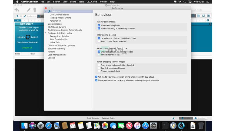
Task: Select Immediately filter list radio
Action: coord(99,55)
